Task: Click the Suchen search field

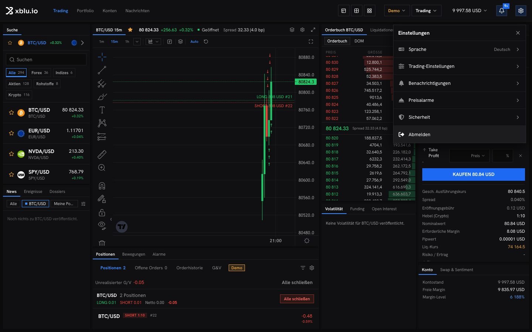Action: click(x=46, y=59)
